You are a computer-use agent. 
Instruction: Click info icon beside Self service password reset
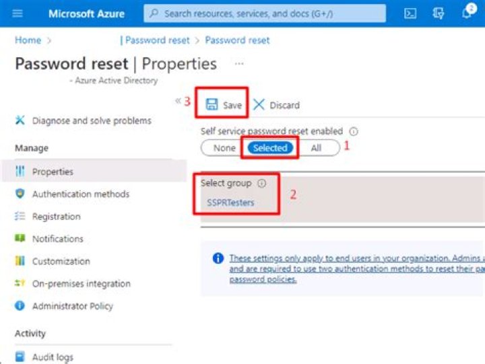click(x=354, y=132)
